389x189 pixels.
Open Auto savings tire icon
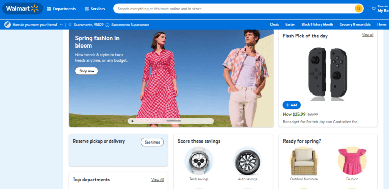(x=247, y=161)
